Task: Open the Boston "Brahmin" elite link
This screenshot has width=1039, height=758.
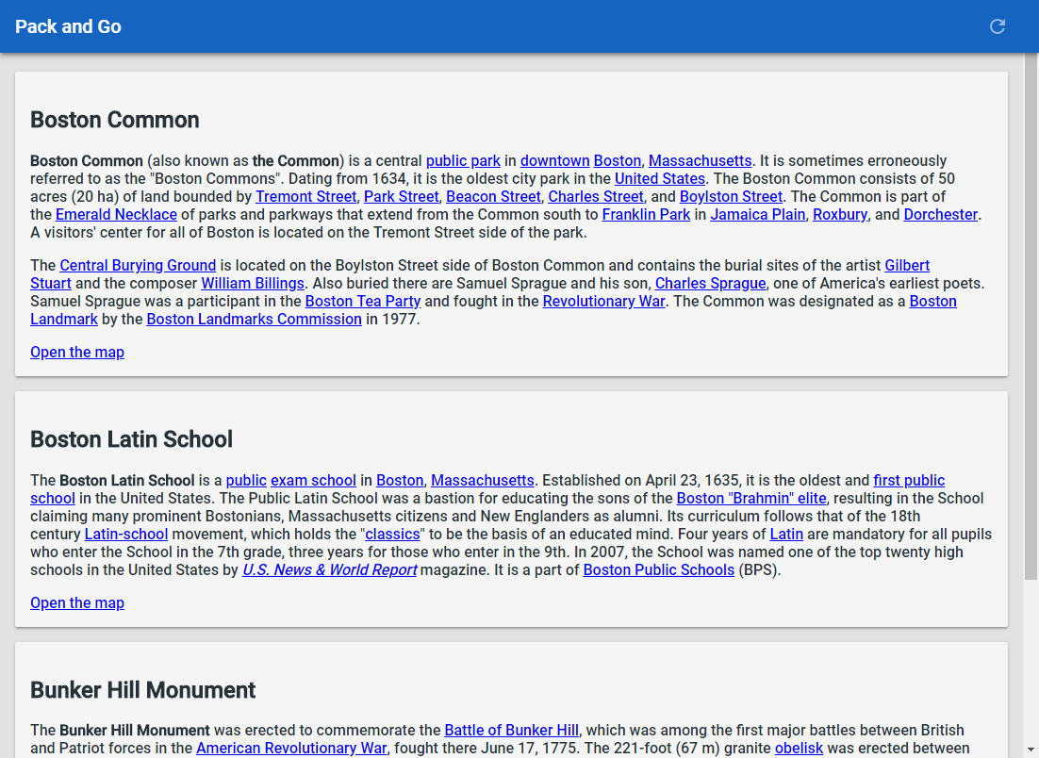Action: 751,499
